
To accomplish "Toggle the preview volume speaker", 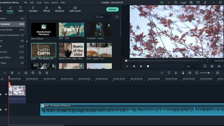I will (x=219, y=66).
